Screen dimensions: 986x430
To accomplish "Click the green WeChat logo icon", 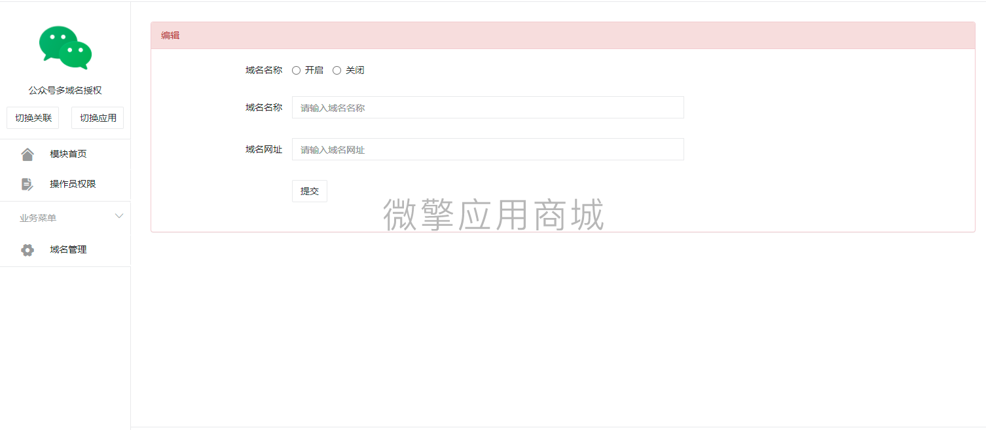I will click(x=65, y=47).
